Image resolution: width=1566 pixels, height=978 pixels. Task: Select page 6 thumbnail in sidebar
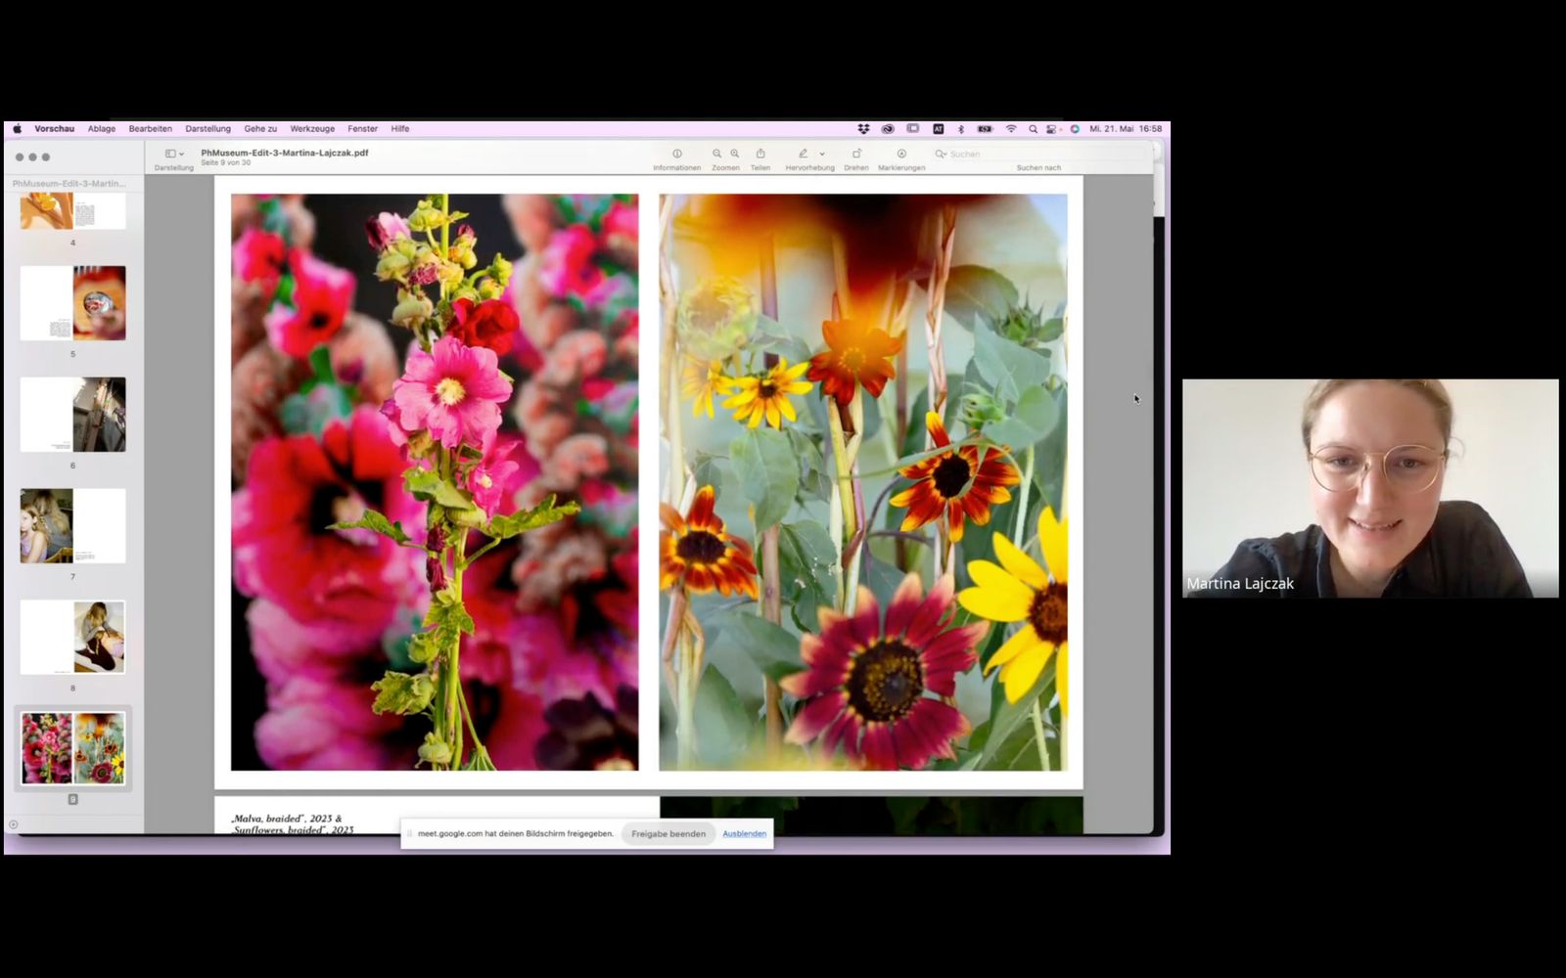73,415
